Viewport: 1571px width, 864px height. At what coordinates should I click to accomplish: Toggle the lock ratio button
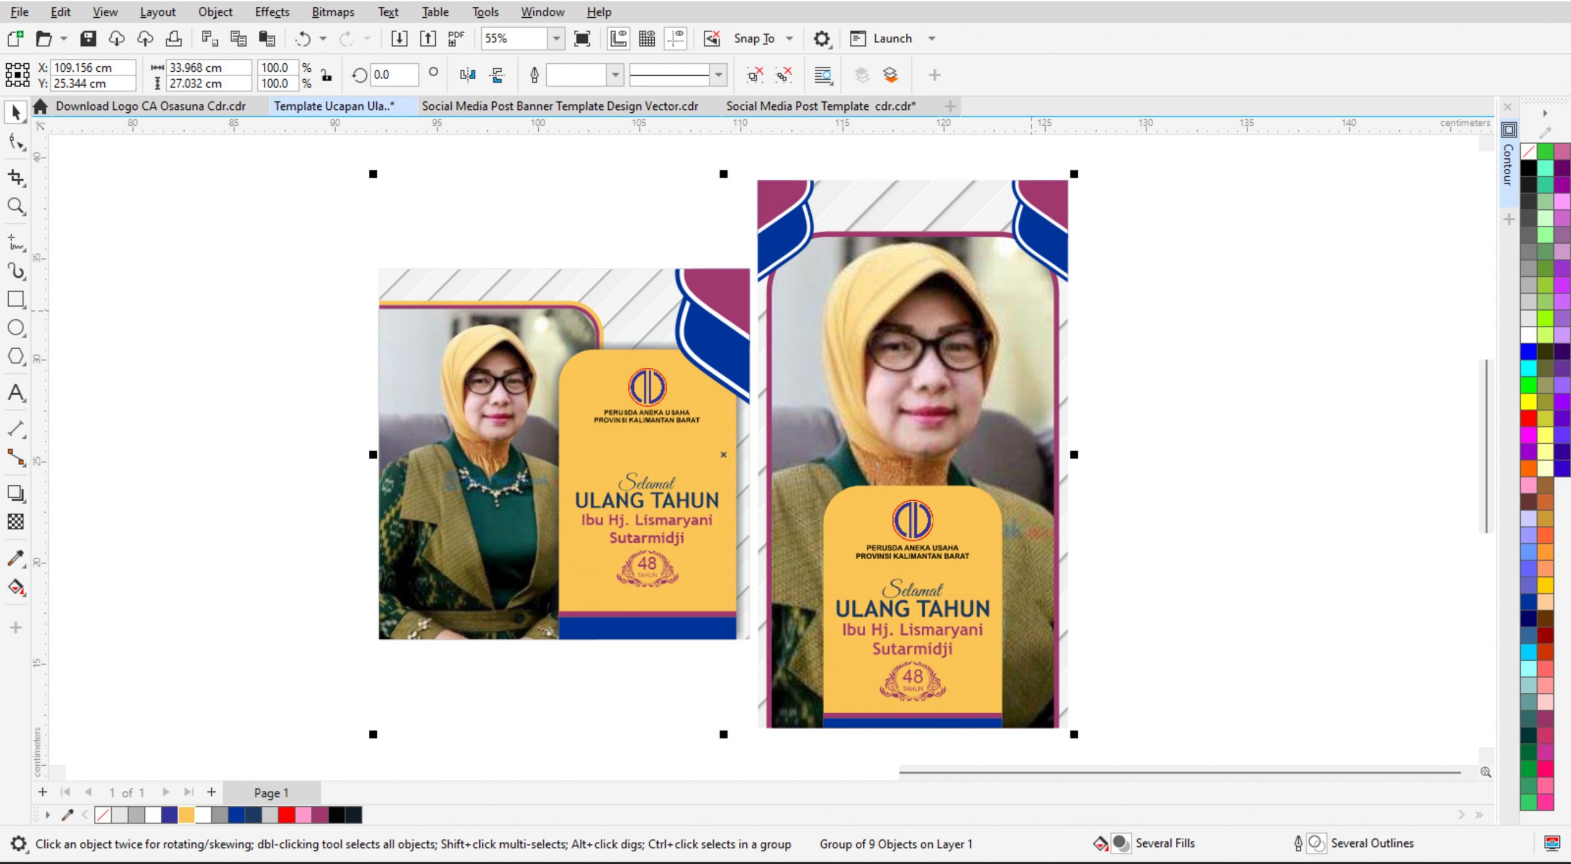pyautogui.click(x=326, y=75)
